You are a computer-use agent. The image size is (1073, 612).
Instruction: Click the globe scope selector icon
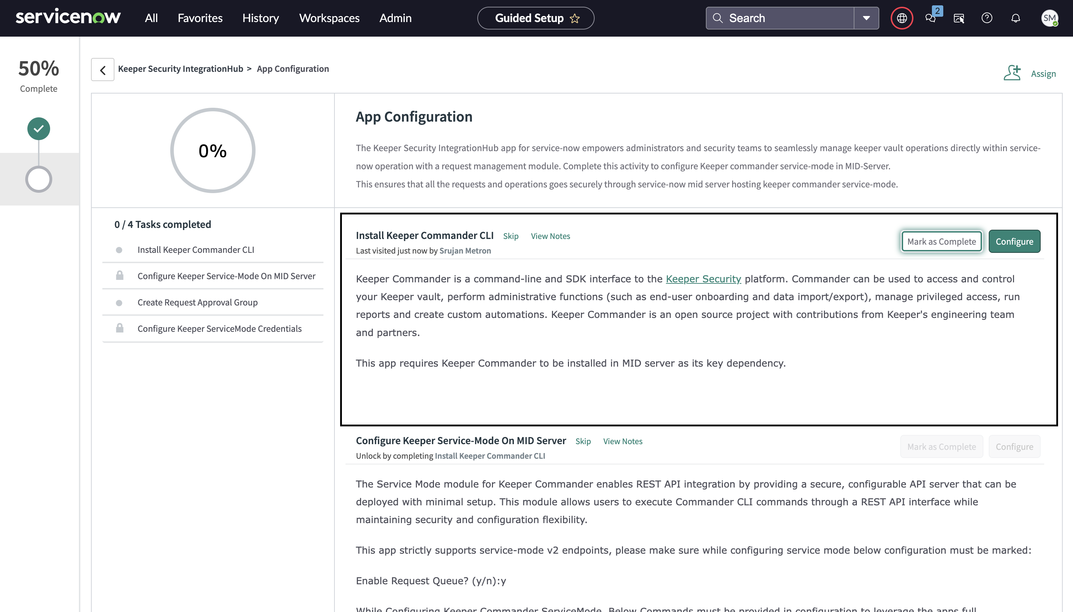click(x=902, y=18)
